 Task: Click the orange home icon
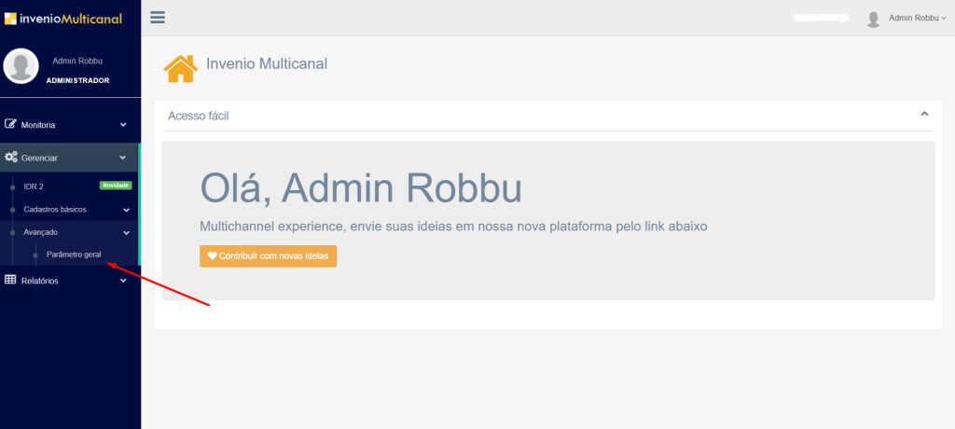(x=180, y=68)
